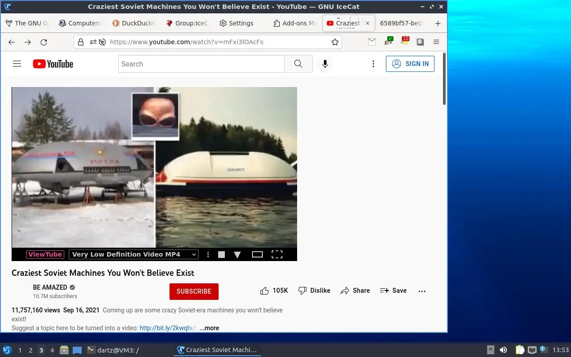Image resolution: width=571 pixels, height=357 pixels.
Task: Switch to the Settings tab
Action: click(x=241, y=23)
